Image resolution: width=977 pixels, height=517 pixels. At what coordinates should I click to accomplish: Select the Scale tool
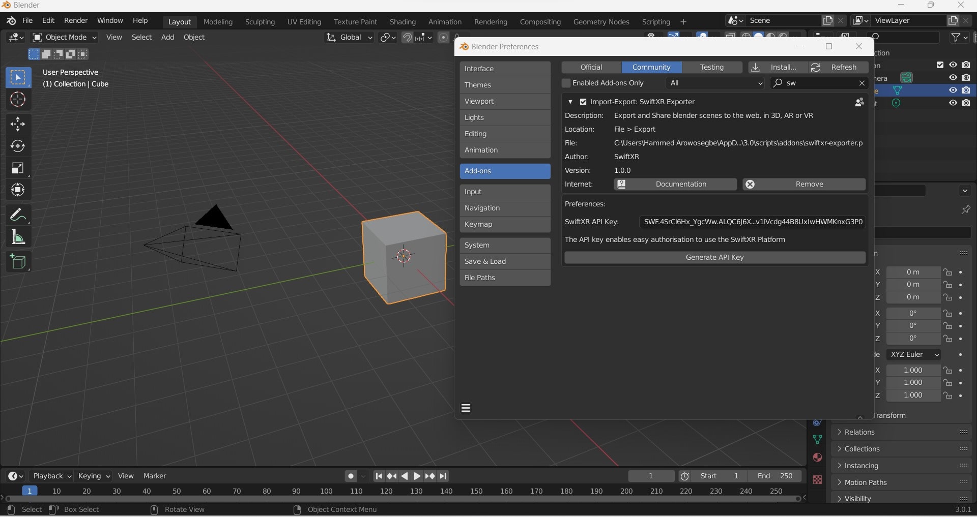click(x=18, y=168)
